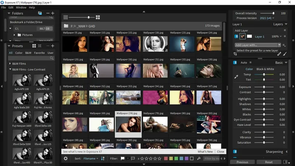Select the Crop tool icon
Viewport: 295px width, 166px height.
click(x=235, y=54)
